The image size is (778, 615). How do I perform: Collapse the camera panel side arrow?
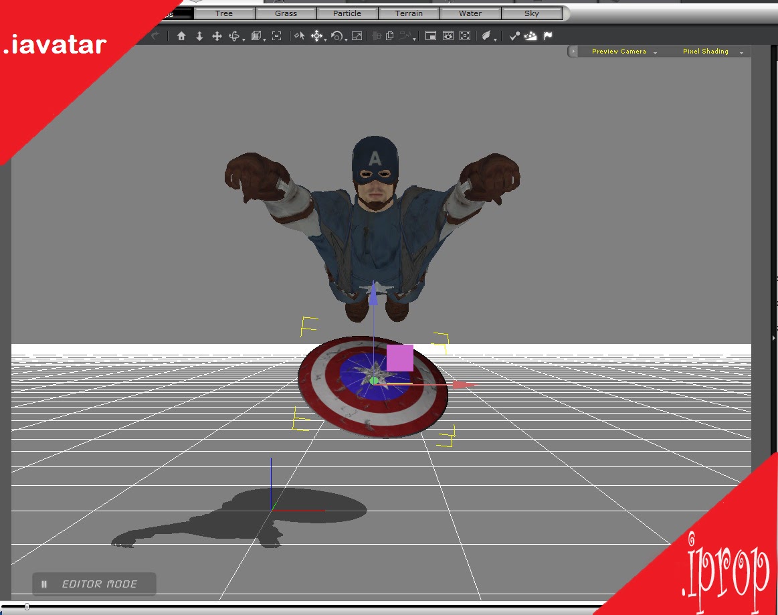[573, 51]
